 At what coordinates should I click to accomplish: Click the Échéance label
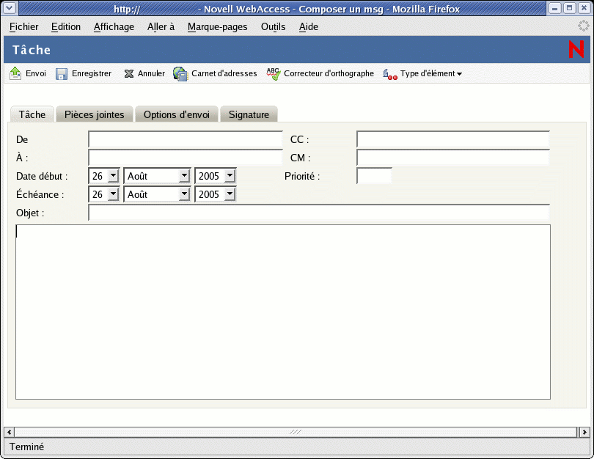pos(40,194)
